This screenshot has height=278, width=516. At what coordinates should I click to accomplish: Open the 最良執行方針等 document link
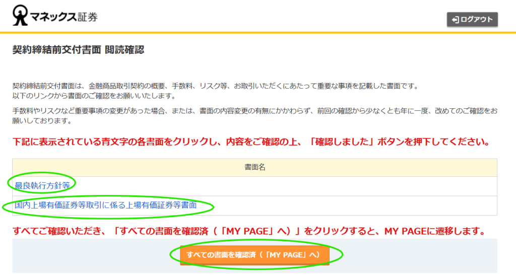coord(42,185)
